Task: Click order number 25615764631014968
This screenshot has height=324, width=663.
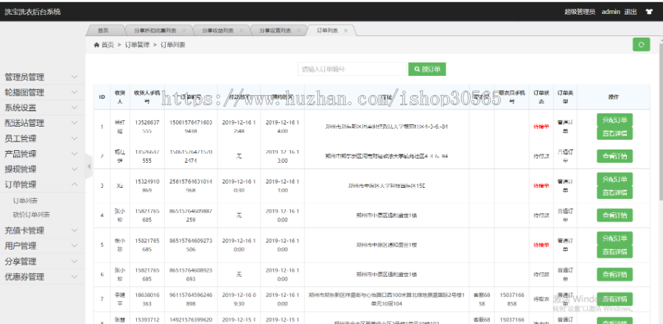Action: click(x=191, y=186)
